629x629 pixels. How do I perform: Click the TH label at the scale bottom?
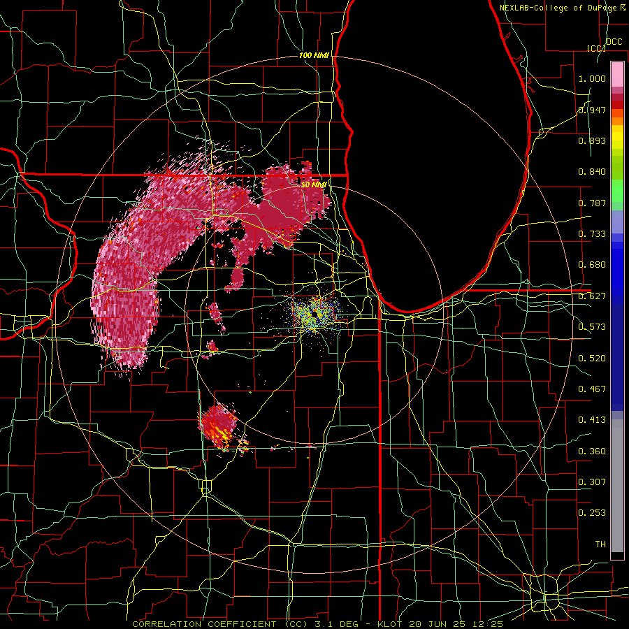point(600,544)
